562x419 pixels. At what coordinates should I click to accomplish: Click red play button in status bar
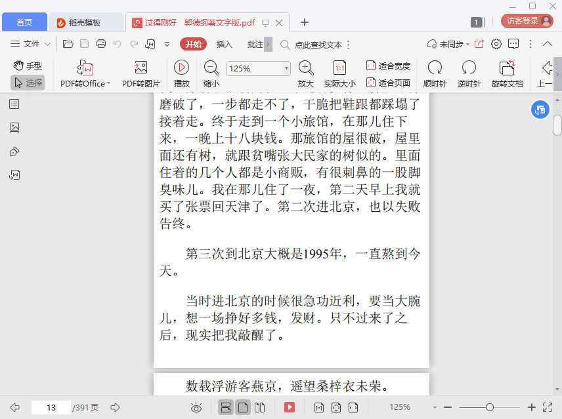click(x=290, y=407)
